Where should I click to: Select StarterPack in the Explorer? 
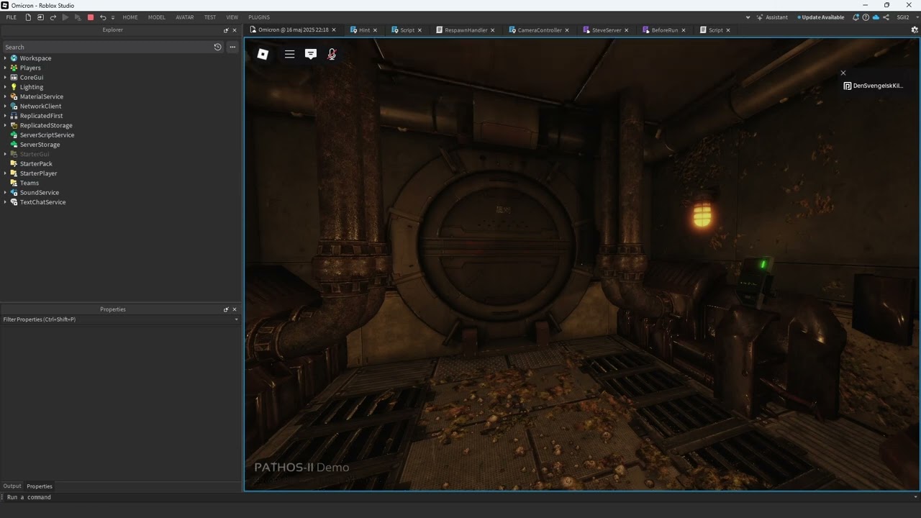[36, 164]
